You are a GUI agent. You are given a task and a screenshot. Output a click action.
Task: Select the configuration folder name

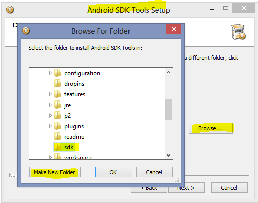[x=82, y=73]
